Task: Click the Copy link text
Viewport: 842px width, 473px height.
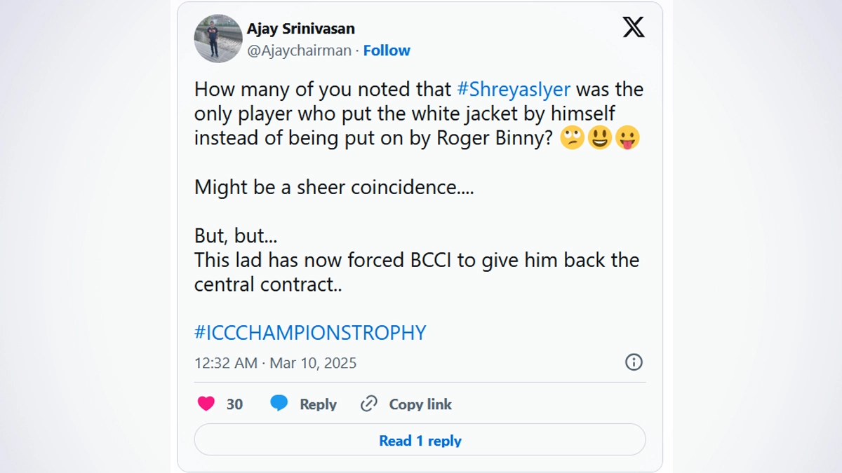Action: coord(420,404)
